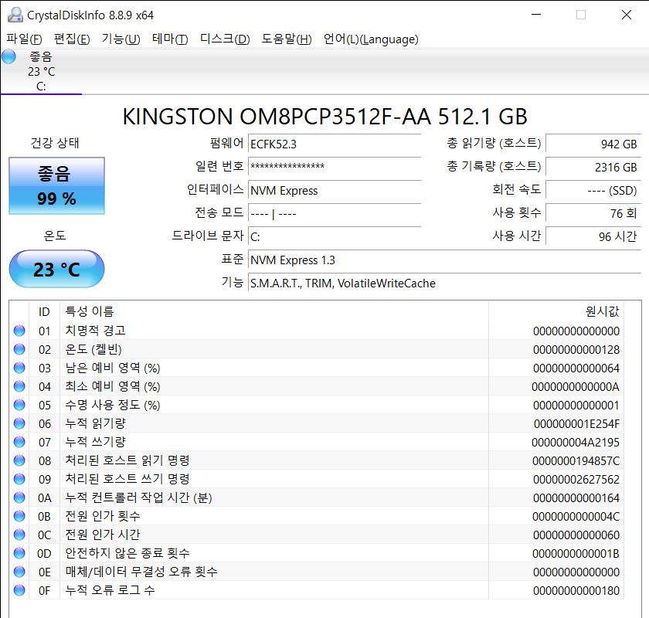Click the 원시값 column header

(556, 311)
